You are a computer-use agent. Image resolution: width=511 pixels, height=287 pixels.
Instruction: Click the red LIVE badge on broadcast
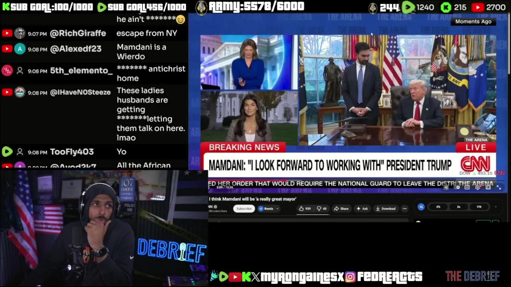click(x=476, y=147)
